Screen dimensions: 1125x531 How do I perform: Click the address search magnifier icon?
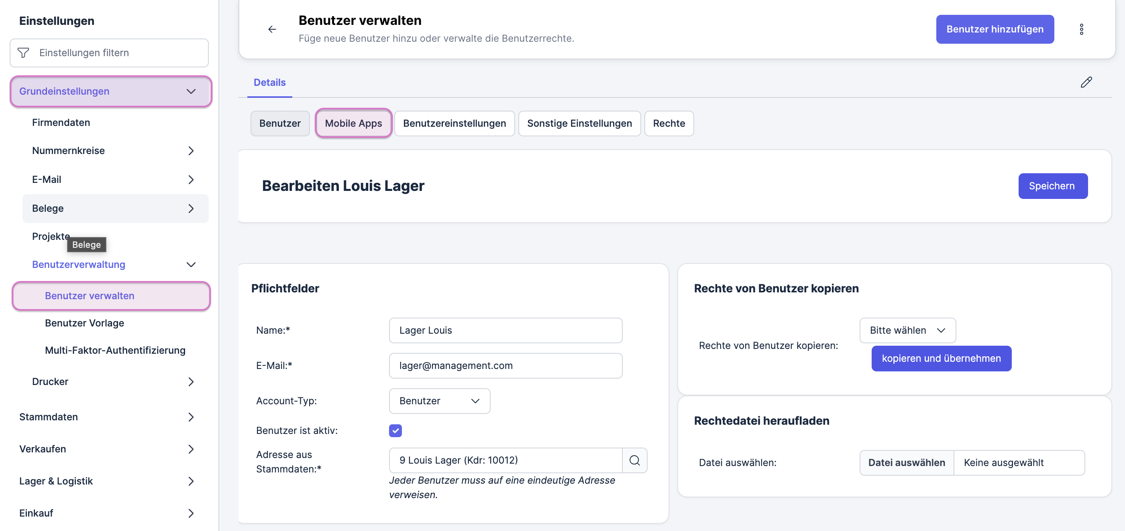(634, 460)
